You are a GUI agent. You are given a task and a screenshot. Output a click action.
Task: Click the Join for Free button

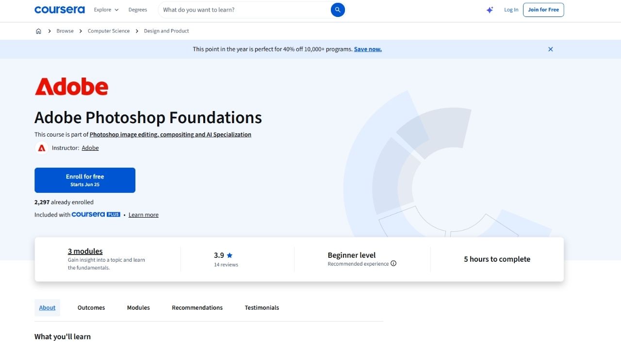[x=543, y=10]
